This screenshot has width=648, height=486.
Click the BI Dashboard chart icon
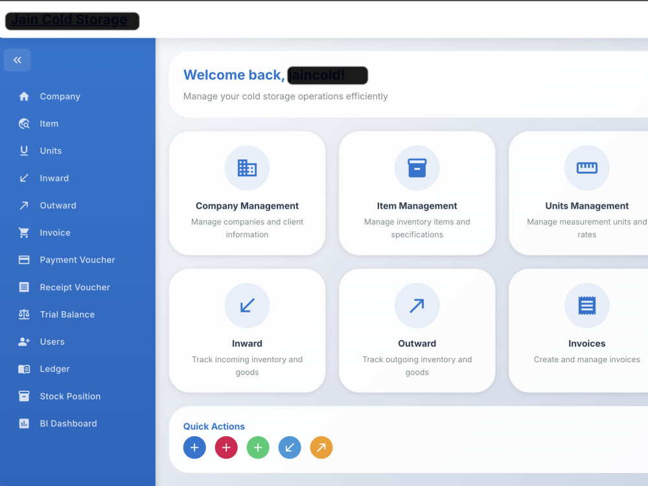(x=24, y=424)
